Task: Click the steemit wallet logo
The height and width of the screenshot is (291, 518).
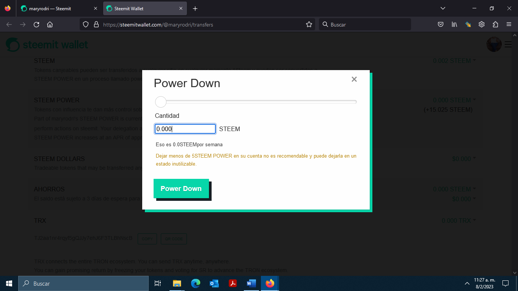Action: coord(47,45)
